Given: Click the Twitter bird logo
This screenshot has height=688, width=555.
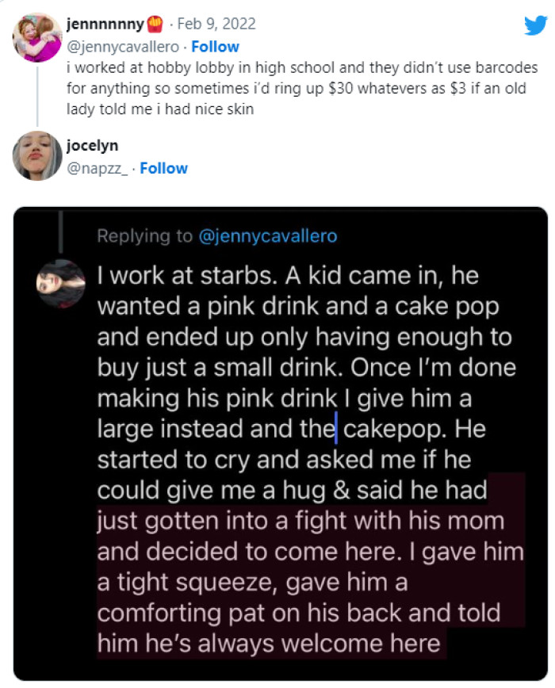Looking at the screenshot, I should (x=534, y=27).
